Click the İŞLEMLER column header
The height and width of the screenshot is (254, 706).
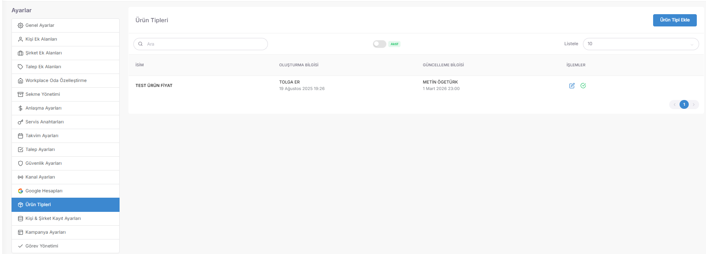(x=576, y=65)
